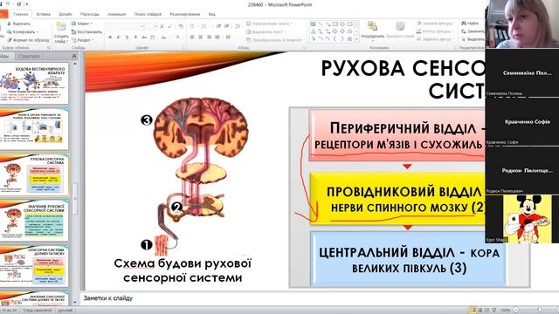Viewport: 559px width, 314px height.
Task: Select Рухова сенсорна система slide thumbnail
Action: pos(34,174)
